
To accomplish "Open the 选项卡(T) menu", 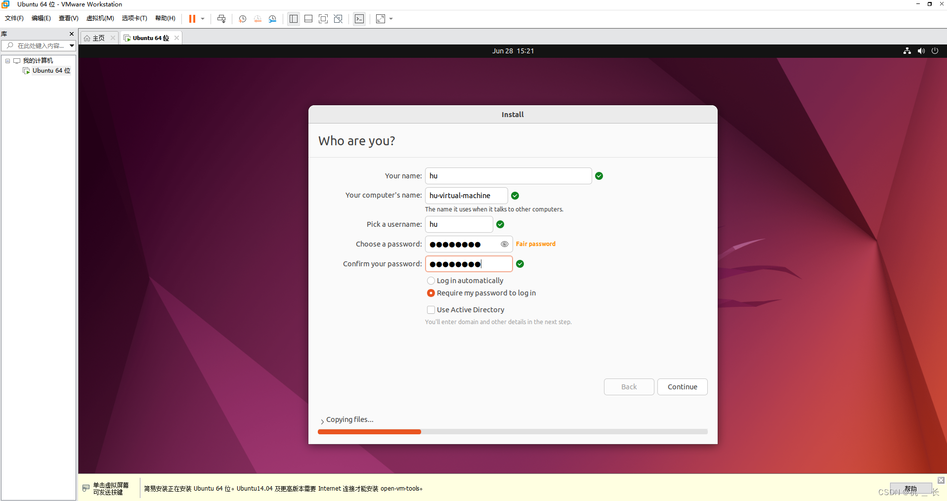I will click(134, 18).
